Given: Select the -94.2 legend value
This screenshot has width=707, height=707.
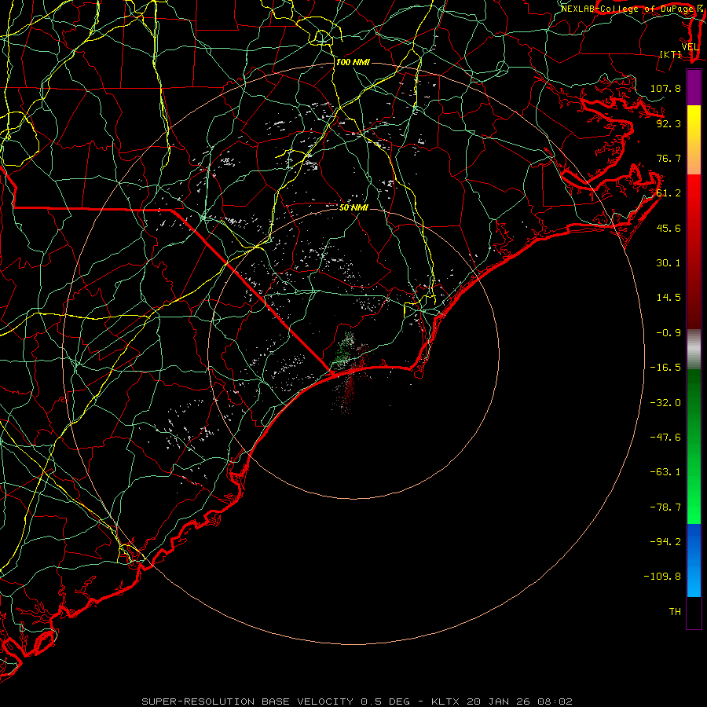Looking at the screenshot, I should pyautogui.click(x=665, y=542).
